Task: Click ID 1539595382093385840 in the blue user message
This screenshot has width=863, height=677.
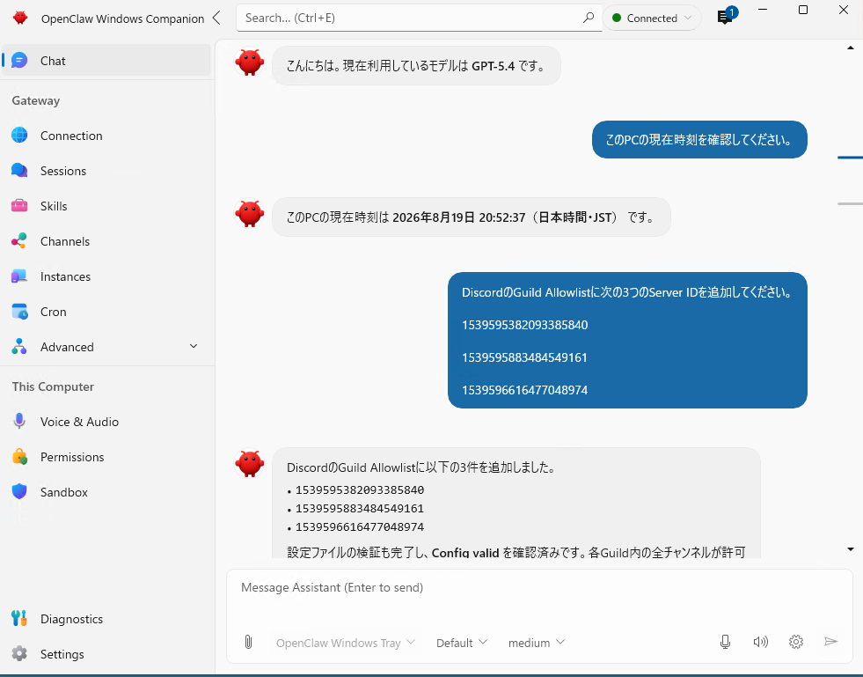Action: click(x=524, y=325)
